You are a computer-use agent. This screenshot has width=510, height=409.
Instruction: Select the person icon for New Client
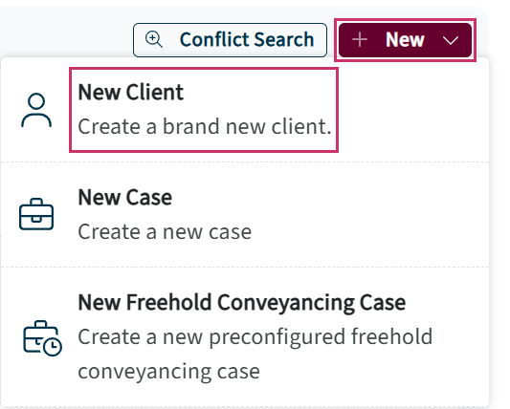point(36,110)
